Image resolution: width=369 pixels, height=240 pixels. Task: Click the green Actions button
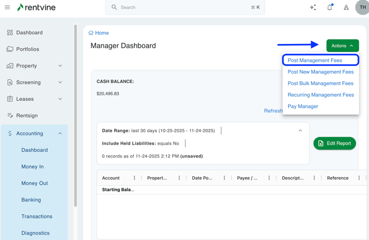point(342,46)
